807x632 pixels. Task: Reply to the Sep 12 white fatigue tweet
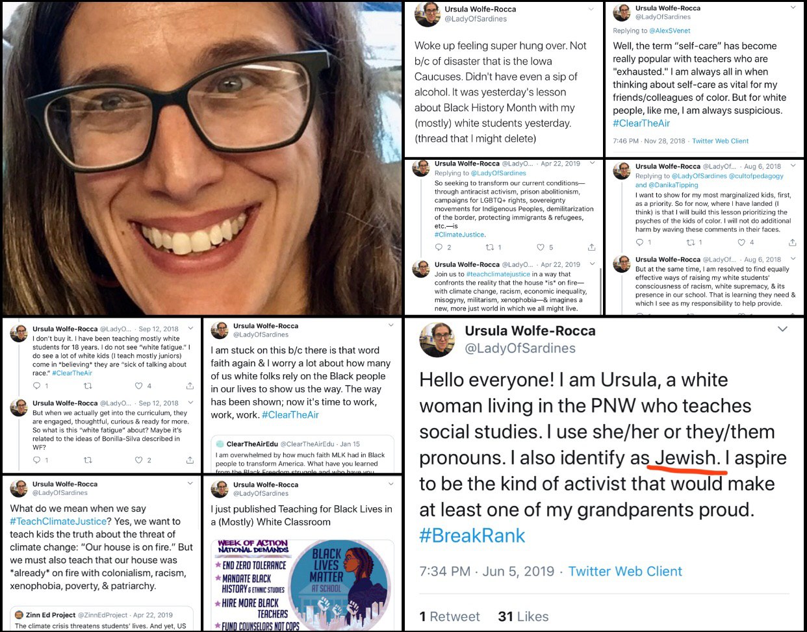coord(37,386)
